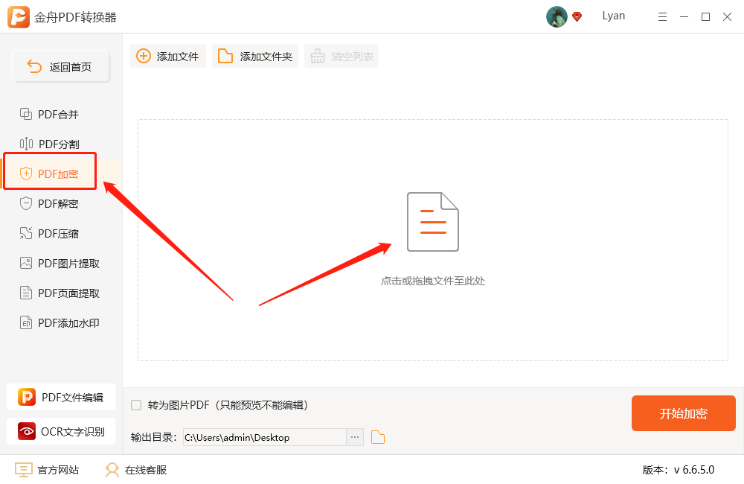The width and height of the screenshot is (744, 484).
Task: Open PDF文件编辑 tool
Action: 61,397
